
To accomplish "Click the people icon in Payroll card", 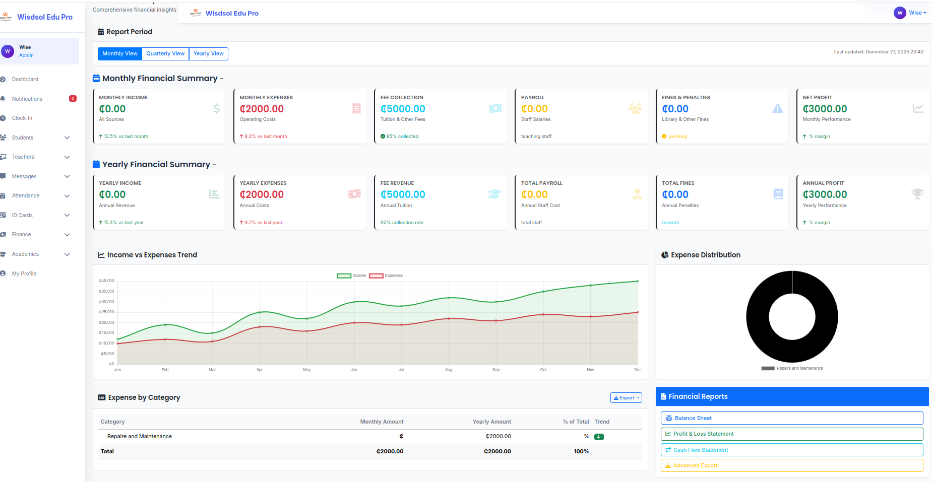I will (x=635, y=108).
